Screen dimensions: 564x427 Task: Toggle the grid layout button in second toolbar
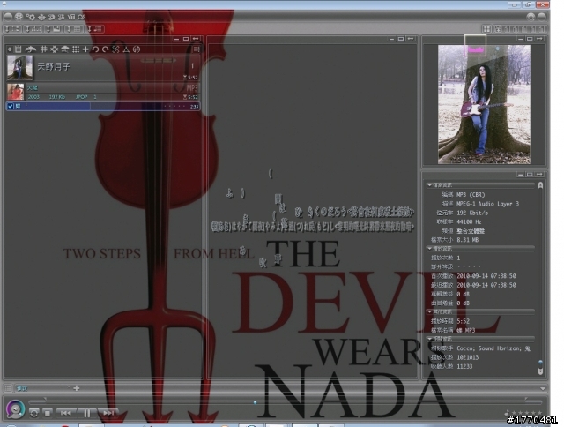[x=74, y=29]
